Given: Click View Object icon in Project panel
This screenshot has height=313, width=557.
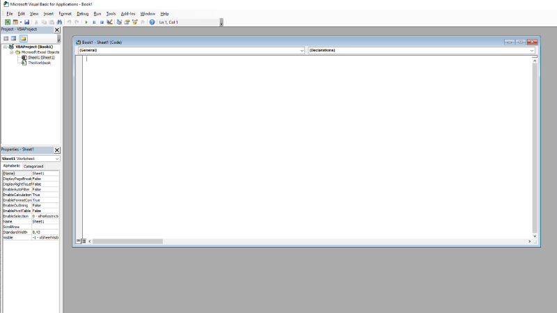Looking at the screenshot, I should click(13, 38).
